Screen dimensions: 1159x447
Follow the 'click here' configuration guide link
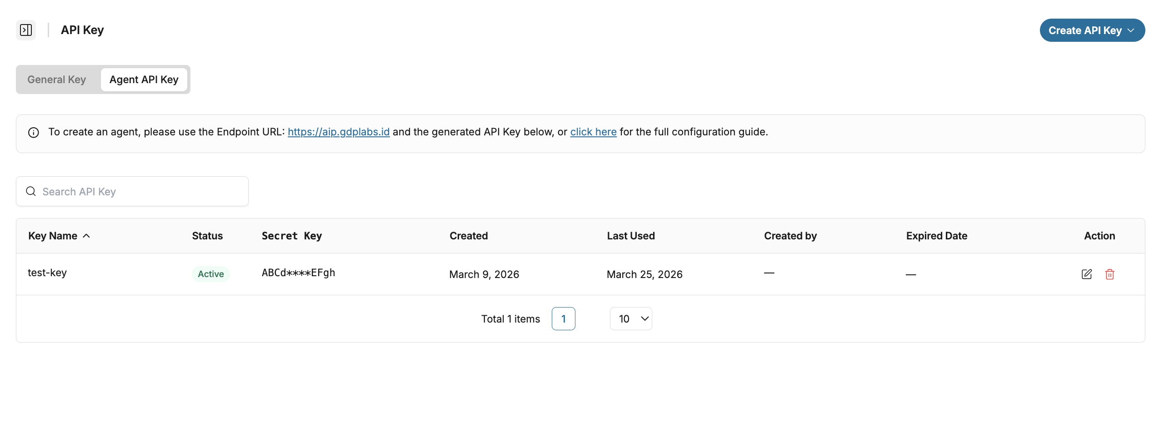tap(593, 132)
